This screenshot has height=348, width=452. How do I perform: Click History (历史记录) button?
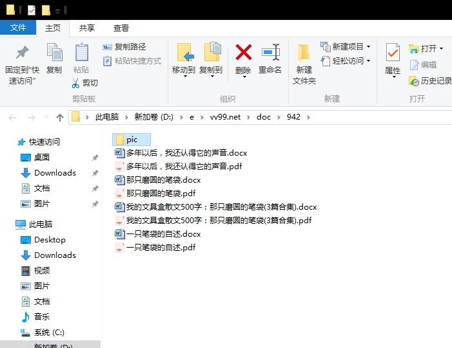coord(430,81)
